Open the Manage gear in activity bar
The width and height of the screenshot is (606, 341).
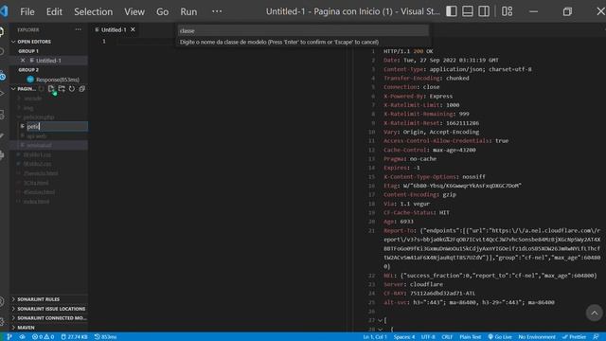[x=2, y=322]
